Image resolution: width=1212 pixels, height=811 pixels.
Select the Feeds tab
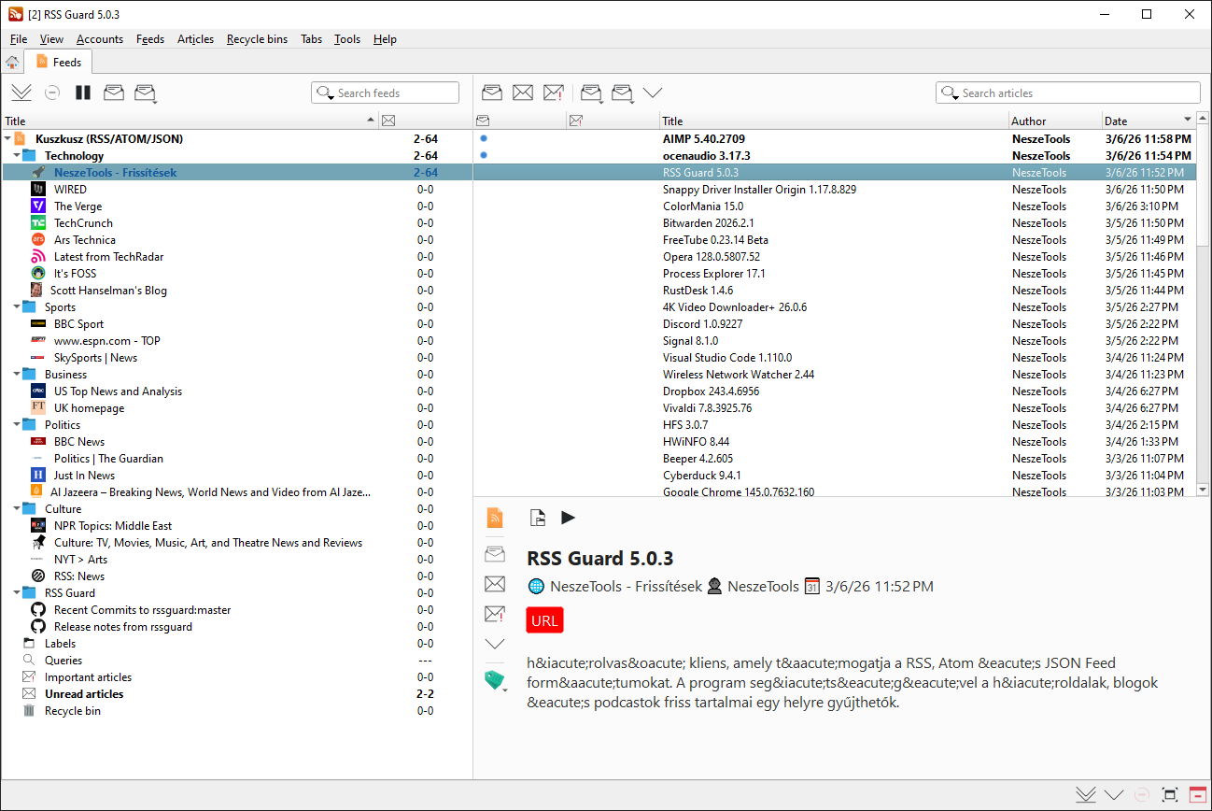pos(58,63)
